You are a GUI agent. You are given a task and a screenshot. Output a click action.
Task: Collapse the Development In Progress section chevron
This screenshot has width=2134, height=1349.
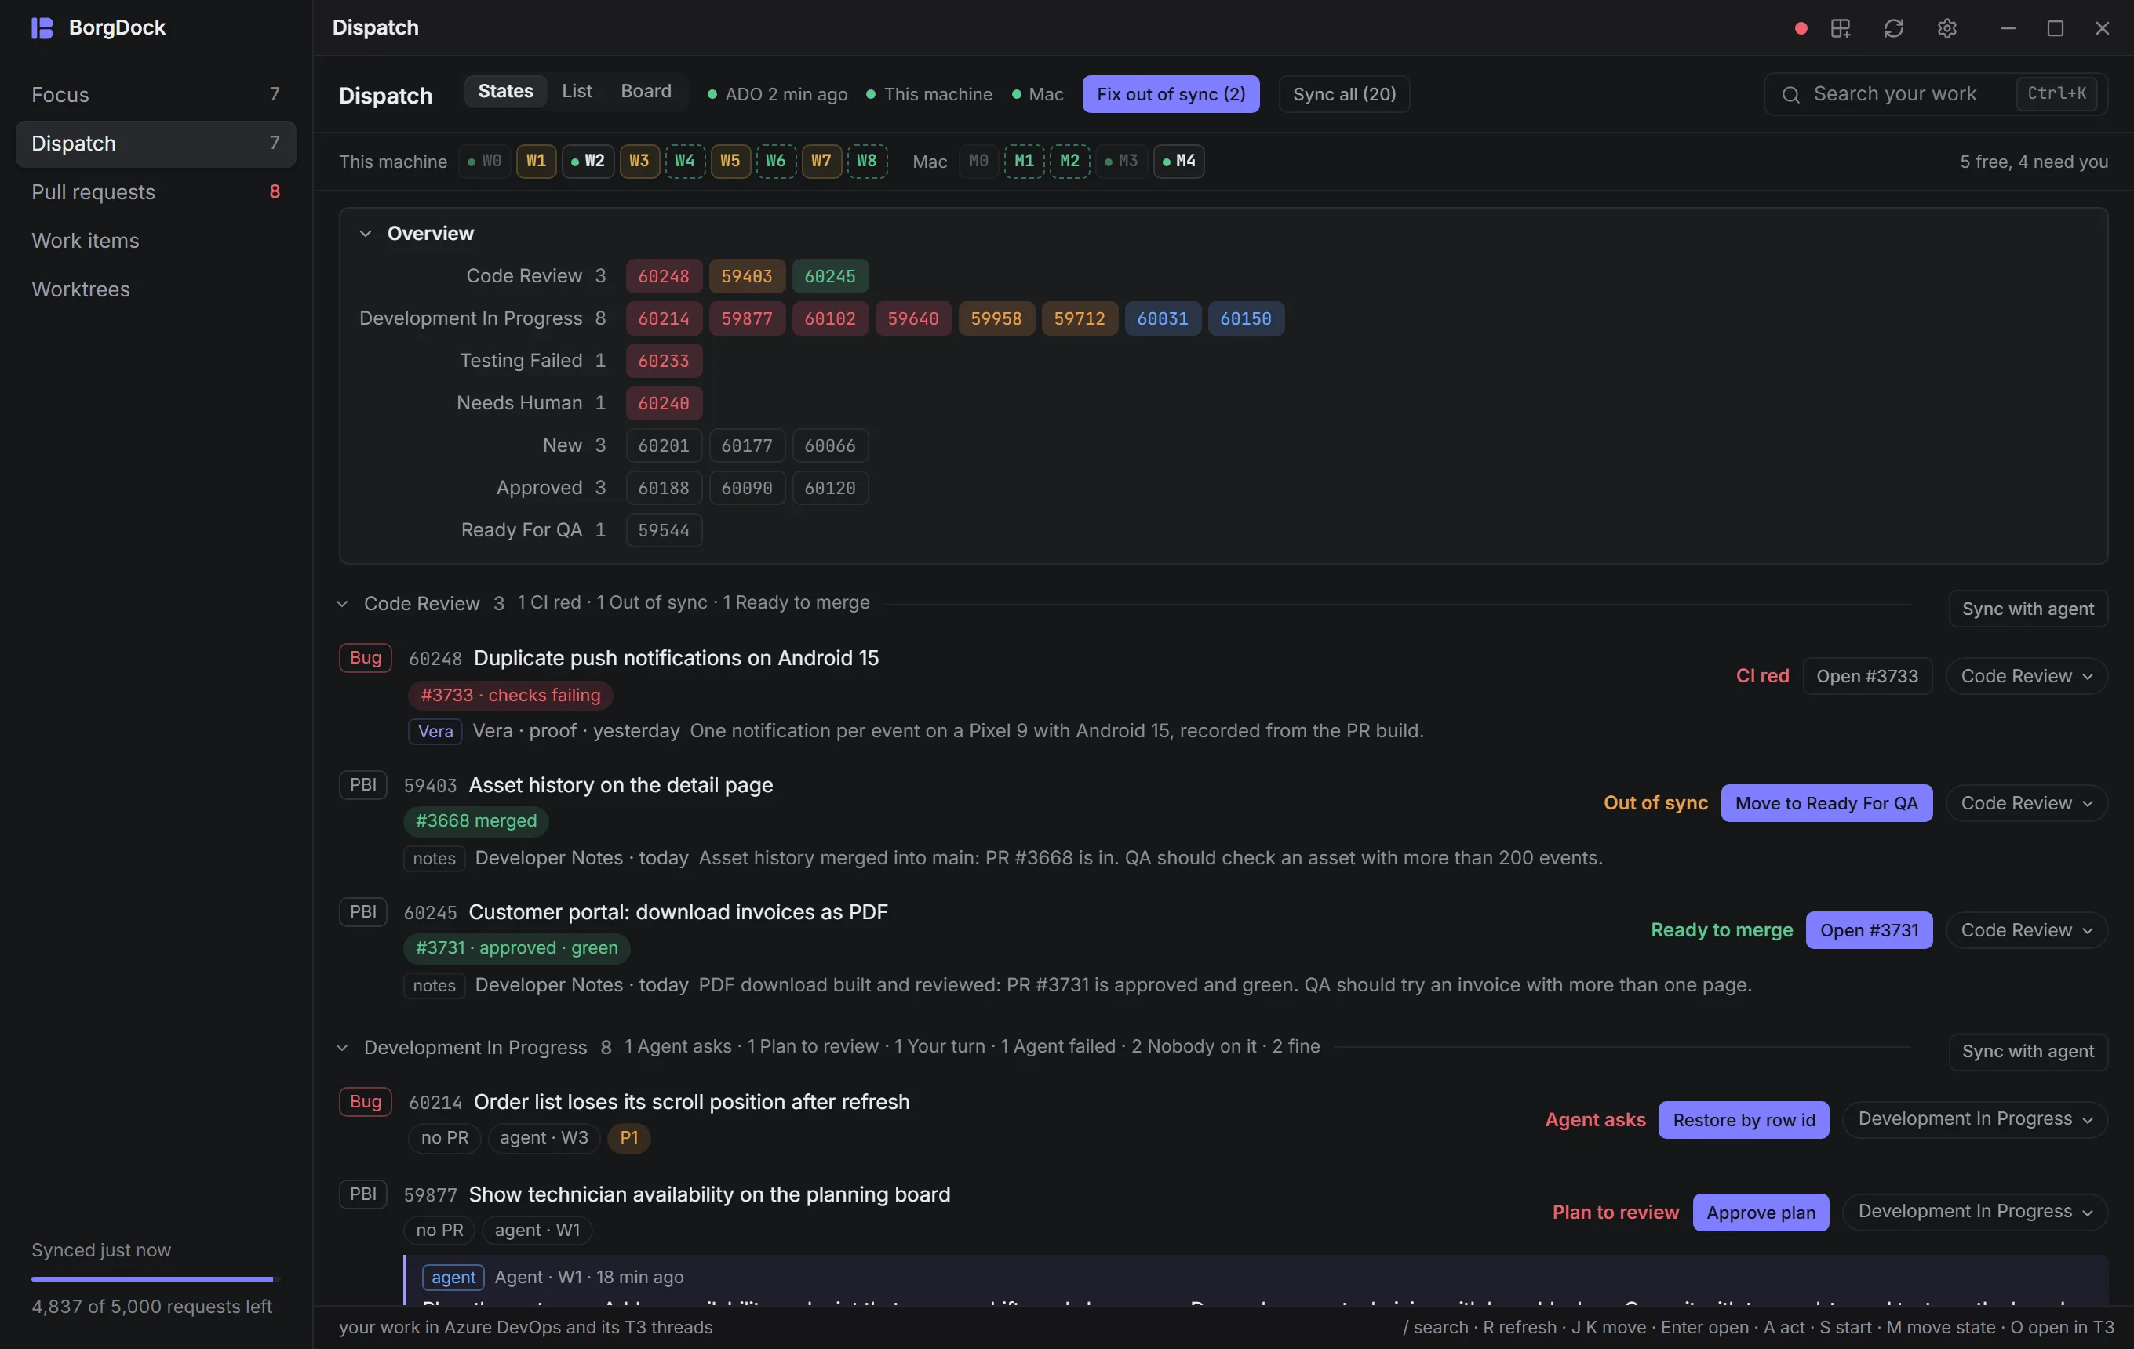click(x=342, y=1048)
